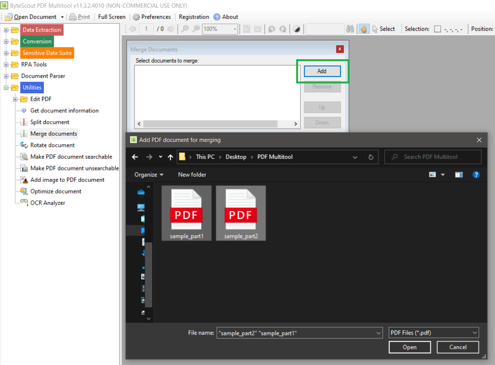Open Get document information utility
This screenshot has width=495, height=365.
(64, 110)
